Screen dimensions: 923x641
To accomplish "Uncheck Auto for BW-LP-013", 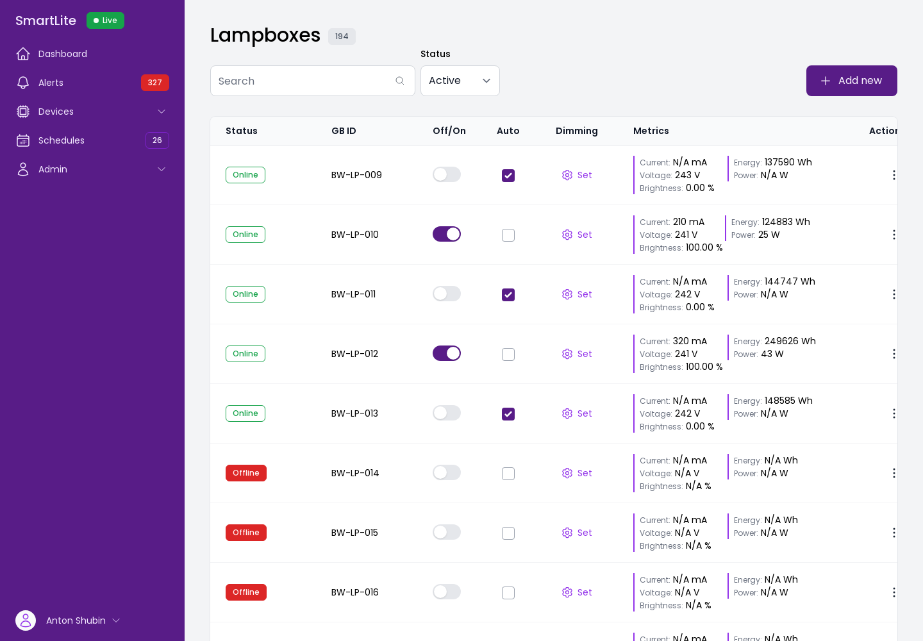I will click(508, 414).
